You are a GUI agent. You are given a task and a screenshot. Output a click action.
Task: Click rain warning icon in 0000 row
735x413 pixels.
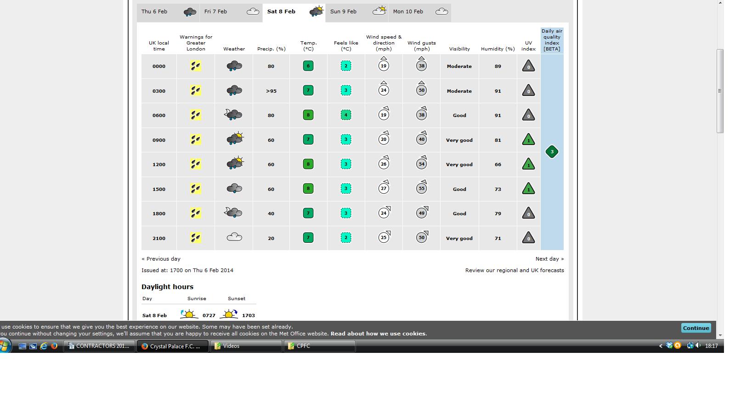pyautogui.click(x=196, y=66)
